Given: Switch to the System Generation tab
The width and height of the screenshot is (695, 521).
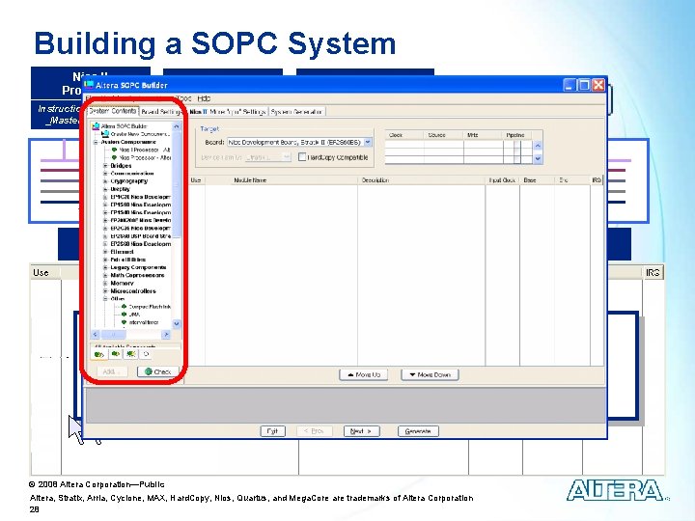Looking at the screenshot, I should click(x=296, y=112).
